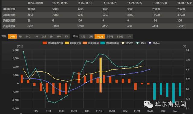Set zoom range to 3个月

pos(110,37)
